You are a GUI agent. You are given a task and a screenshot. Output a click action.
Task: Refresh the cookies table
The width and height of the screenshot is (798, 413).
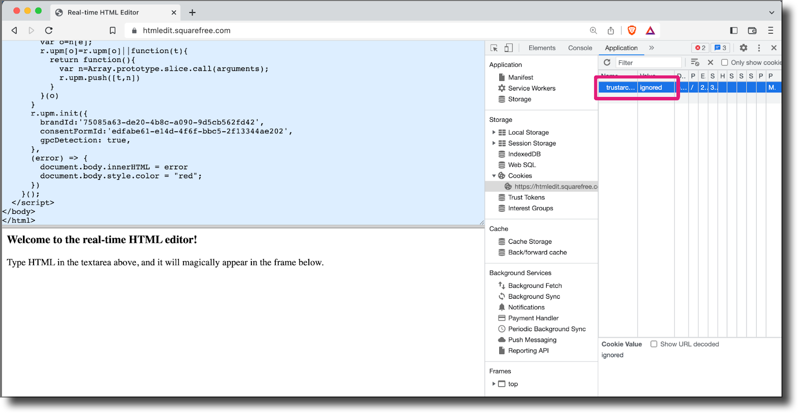click(x=607, y=62)
